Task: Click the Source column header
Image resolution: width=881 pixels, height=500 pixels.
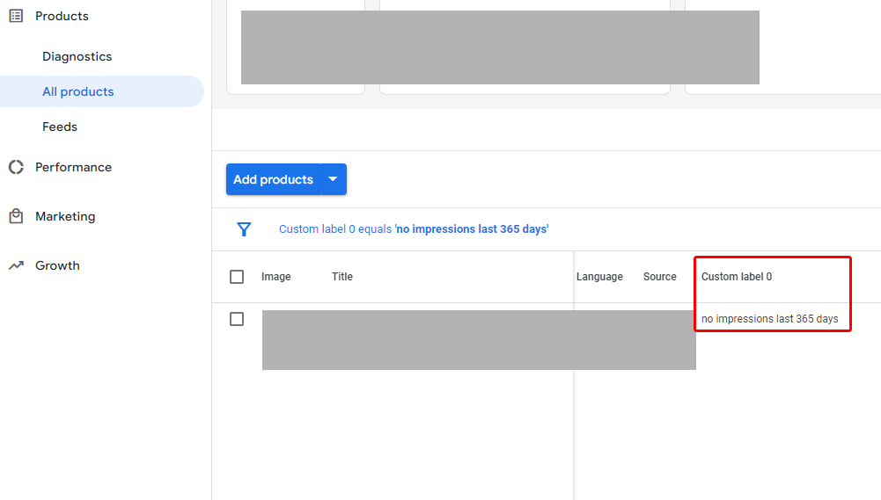Action: click(659, 277)
